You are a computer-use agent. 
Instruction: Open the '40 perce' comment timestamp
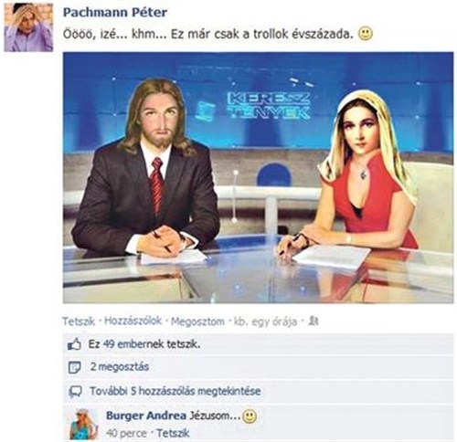(126, 433)
